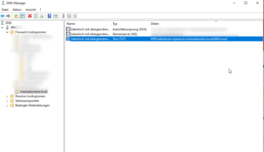Select the meinedomäne.local zone

(x=33, y=92)
